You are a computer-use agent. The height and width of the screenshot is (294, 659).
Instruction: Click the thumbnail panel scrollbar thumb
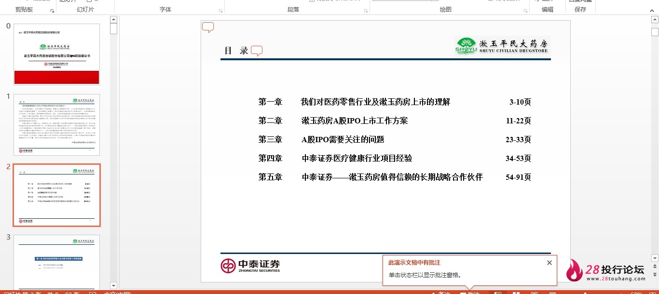coord(113,29)
